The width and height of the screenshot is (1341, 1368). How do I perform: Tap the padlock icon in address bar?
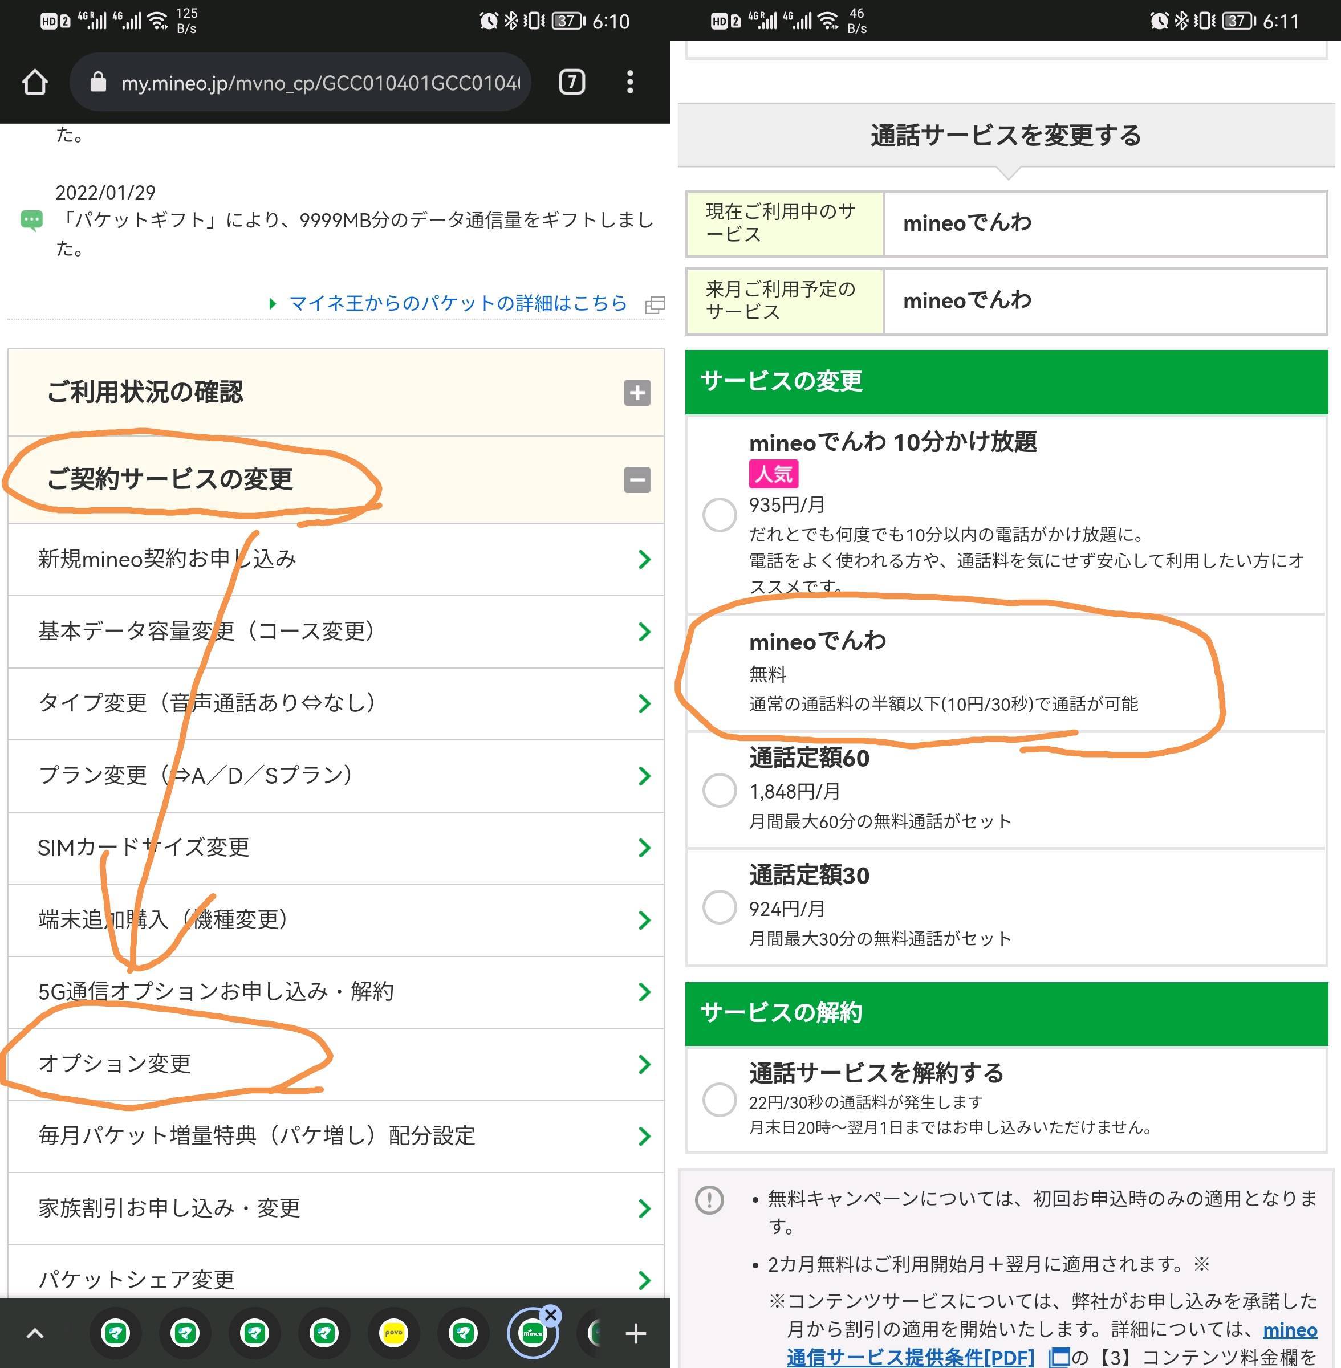pyautogui.click(x=99, y=83)
